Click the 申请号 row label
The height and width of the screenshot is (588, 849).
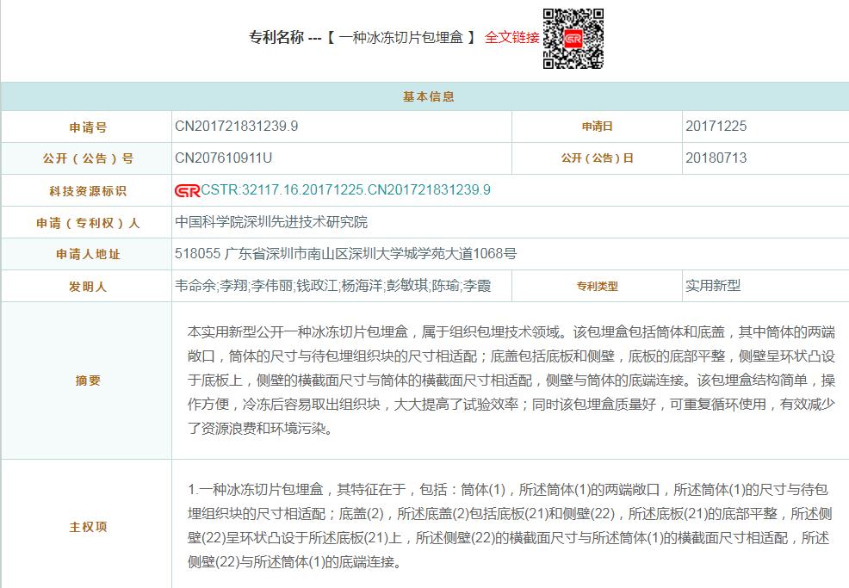[88, 127]
